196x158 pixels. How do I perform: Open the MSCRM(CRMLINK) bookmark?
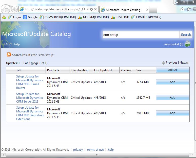93,17
